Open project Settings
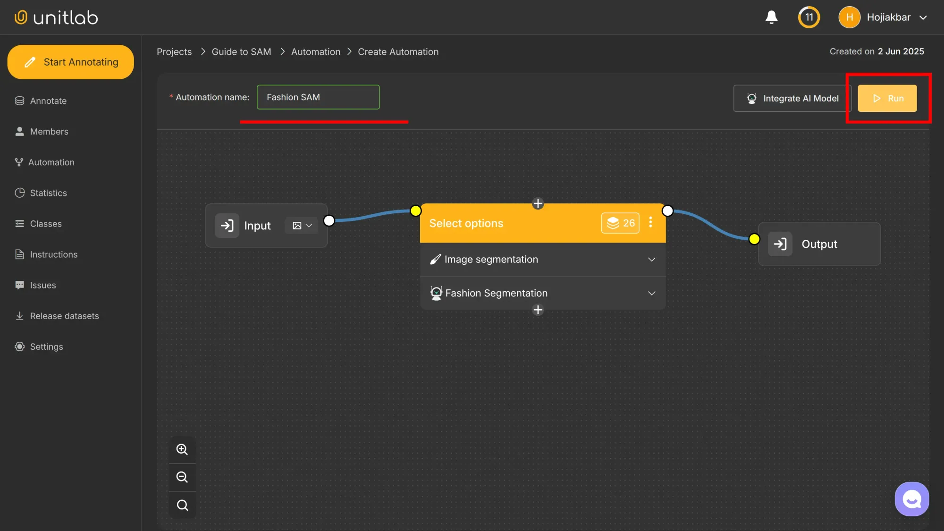Viewport: 944px width, 531px height. click(x=46, y=346)
